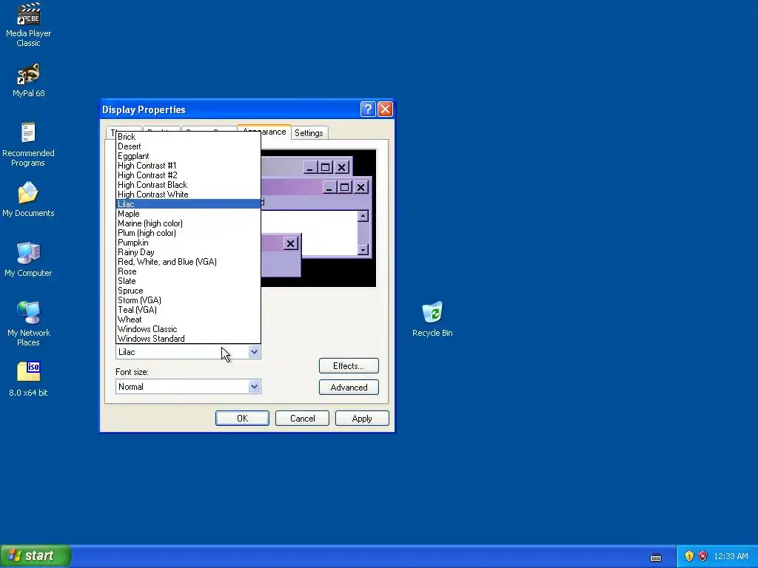Screen dimensions: 758x568
Task: Open the My Documents folder icon
Action: click(x=28, y=199)
